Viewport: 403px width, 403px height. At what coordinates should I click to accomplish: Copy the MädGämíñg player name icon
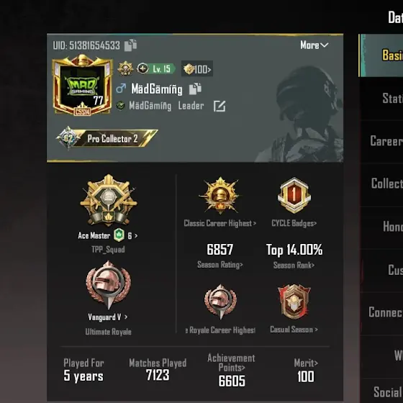point(195,89)
